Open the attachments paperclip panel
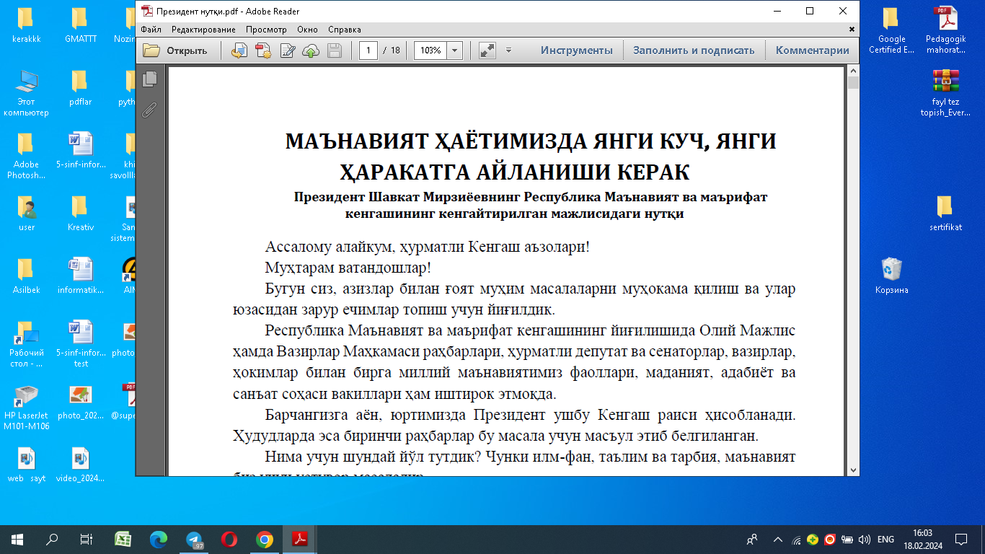Image resolution: width=985 pixels, height=554 pixels. 150,110
